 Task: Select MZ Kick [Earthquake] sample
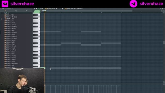pos(11,64)
